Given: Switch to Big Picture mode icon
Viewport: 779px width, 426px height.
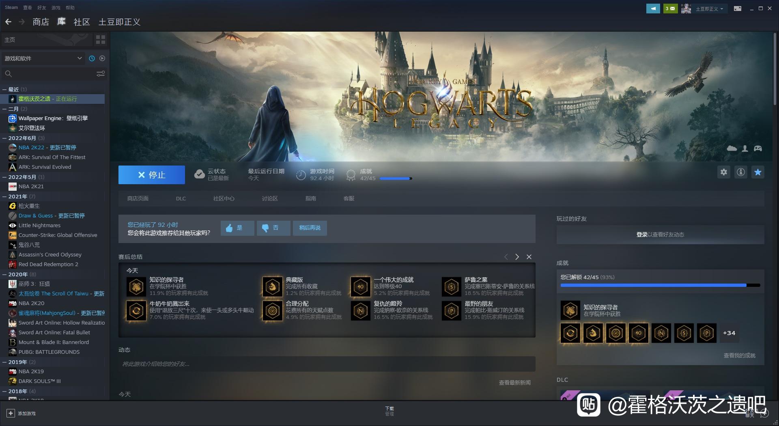Looking at the screenshot, I should (738, 8).
